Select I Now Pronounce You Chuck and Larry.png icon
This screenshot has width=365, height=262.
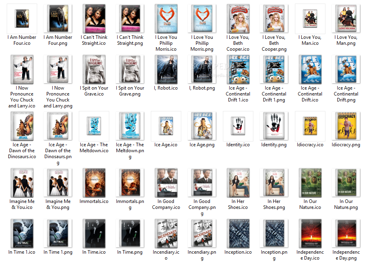point(58,69)
